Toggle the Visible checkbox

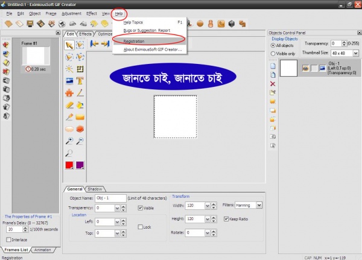pyautogui.click(x=140, y=208)
